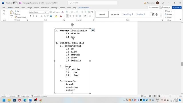Increase font size with grow icon
183x103 pixels.
(51, 12)
